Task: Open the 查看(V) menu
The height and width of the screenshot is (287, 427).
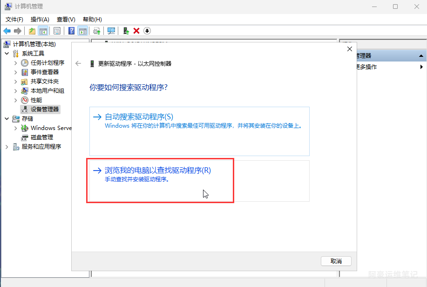Action: pos(66,19)
